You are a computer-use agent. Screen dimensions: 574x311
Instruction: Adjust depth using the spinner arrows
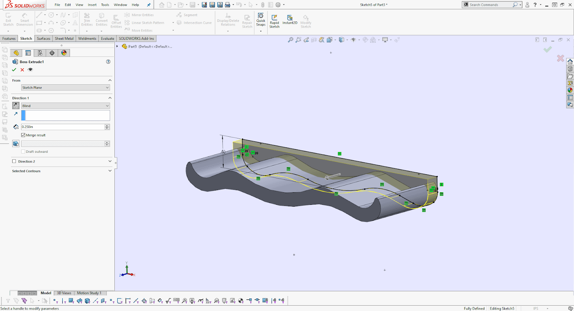click(x=107, y=127)
